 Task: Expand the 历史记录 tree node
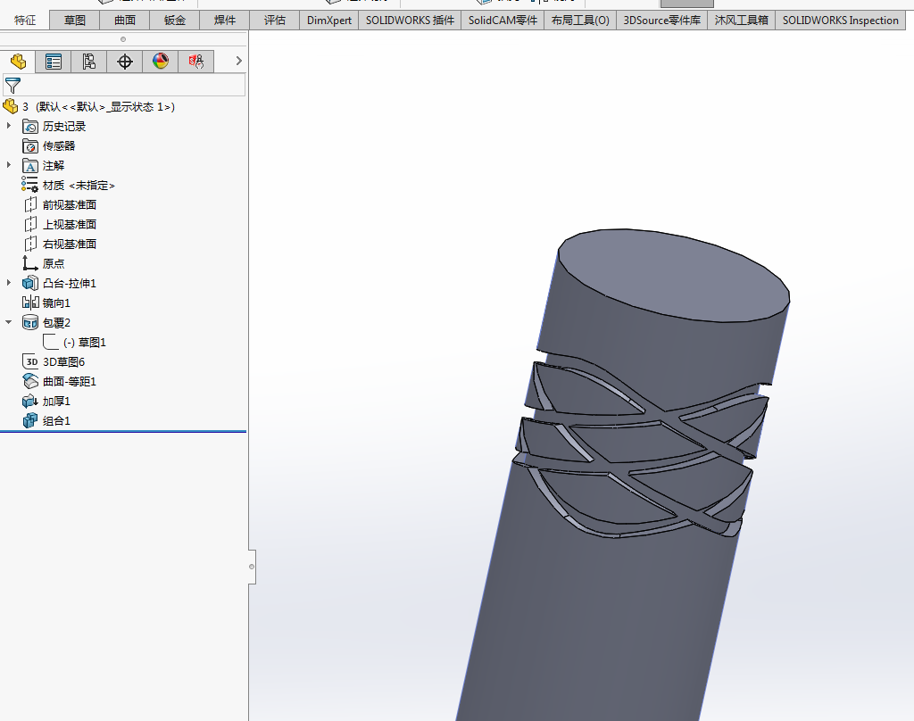[9, 126]
